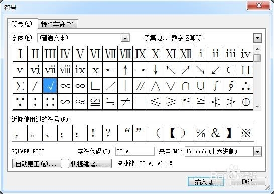
Task: Select the left arrow symbol
Action: [110, 70]
